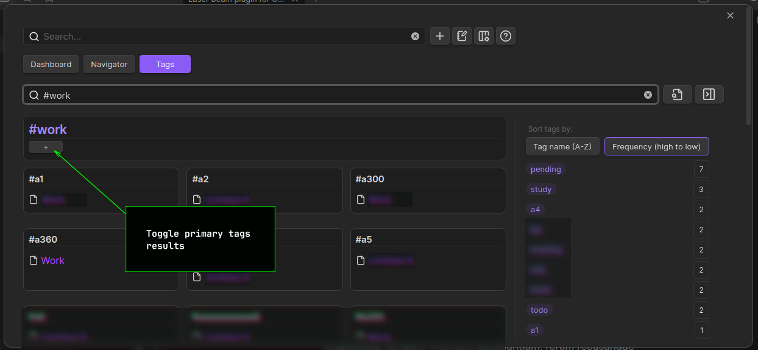Click the #work heading
This screenshot has height=350, width=758.
48,129
